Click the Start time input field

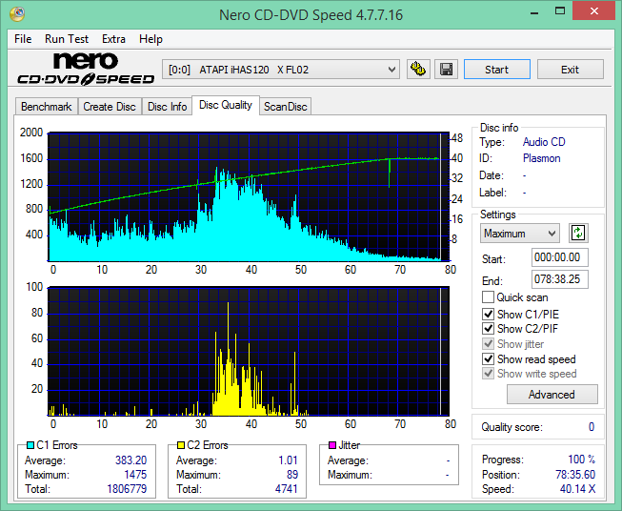[x=559, y=257]
